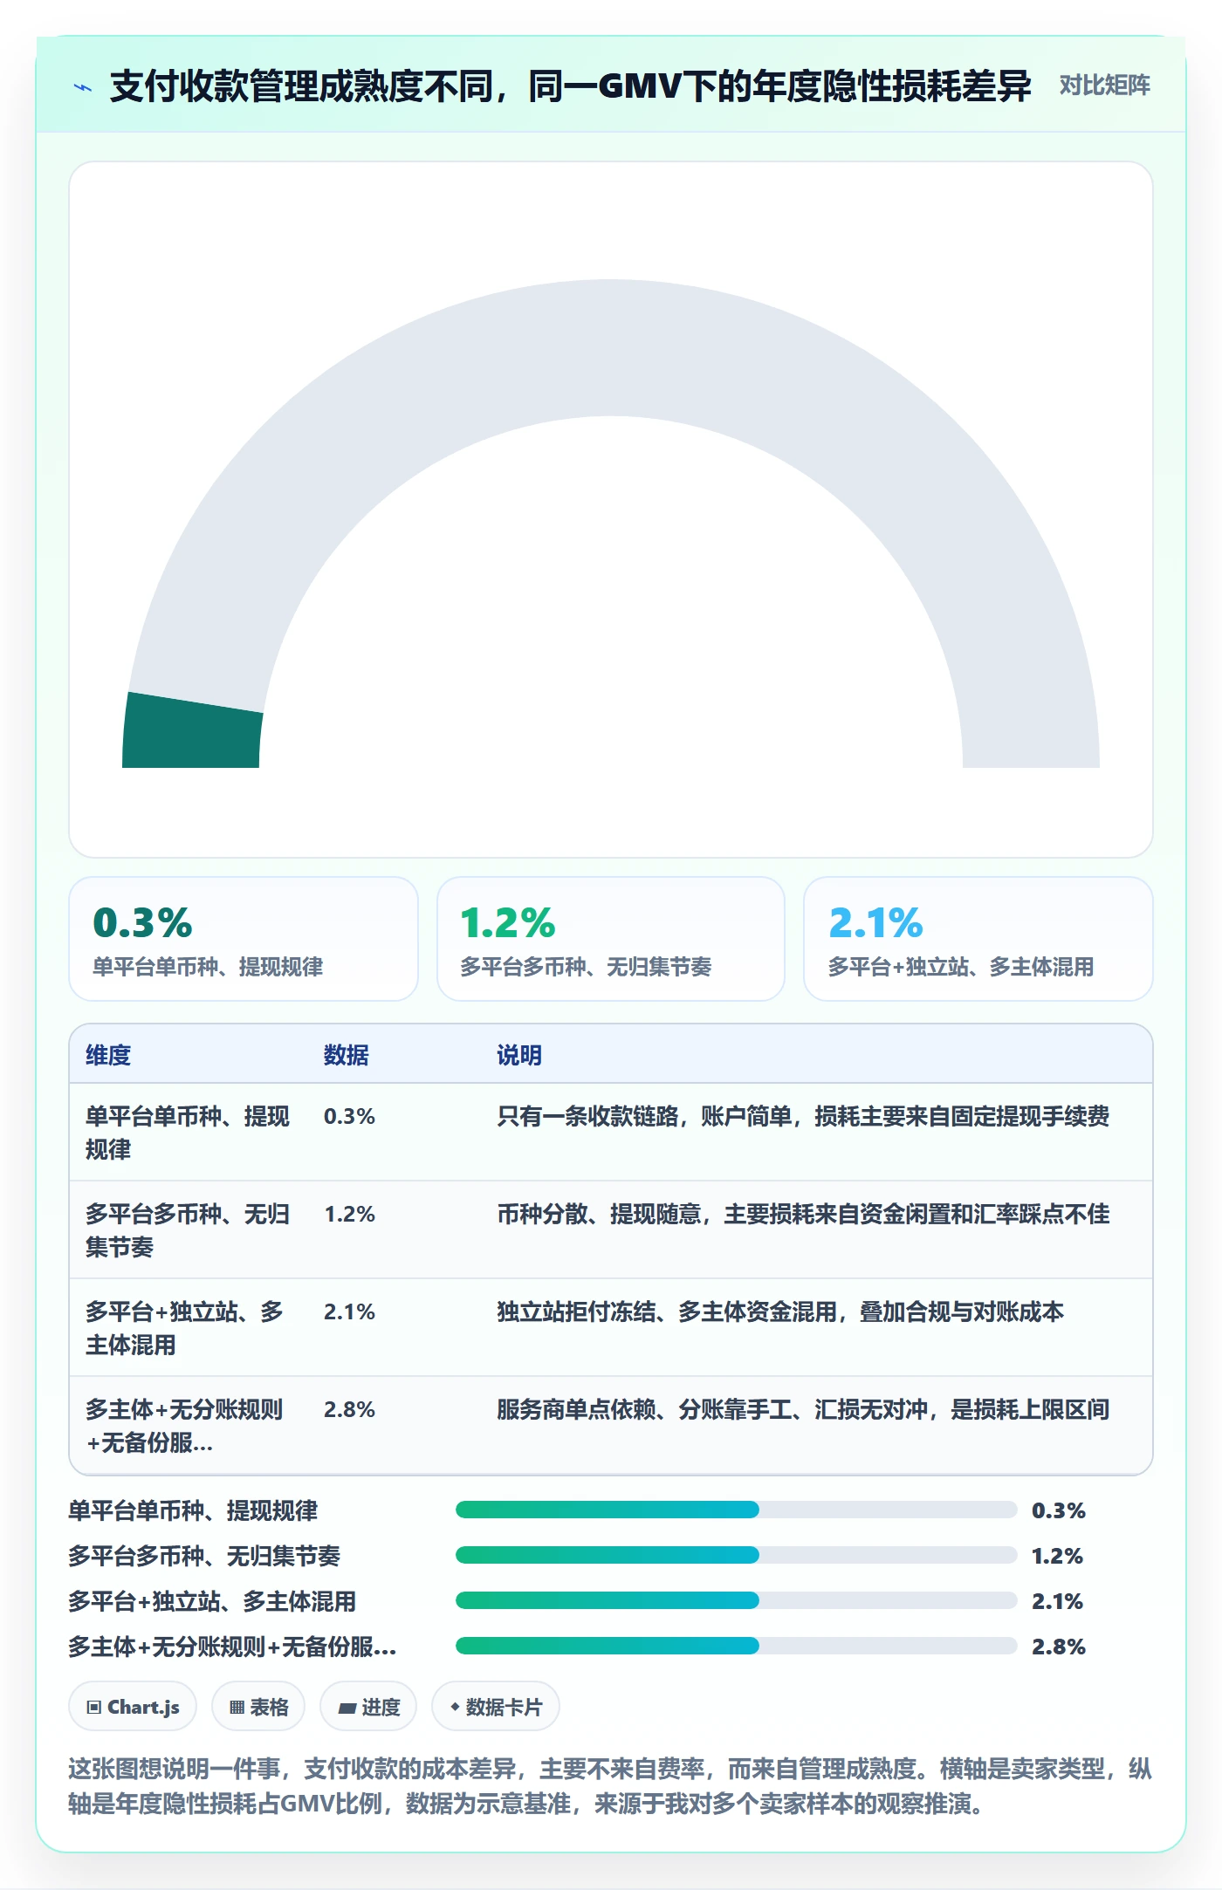Click the 2.1% value in table
Image resolution: width=1222 pixels, height=1890 pixels.
coord(349,1311)
